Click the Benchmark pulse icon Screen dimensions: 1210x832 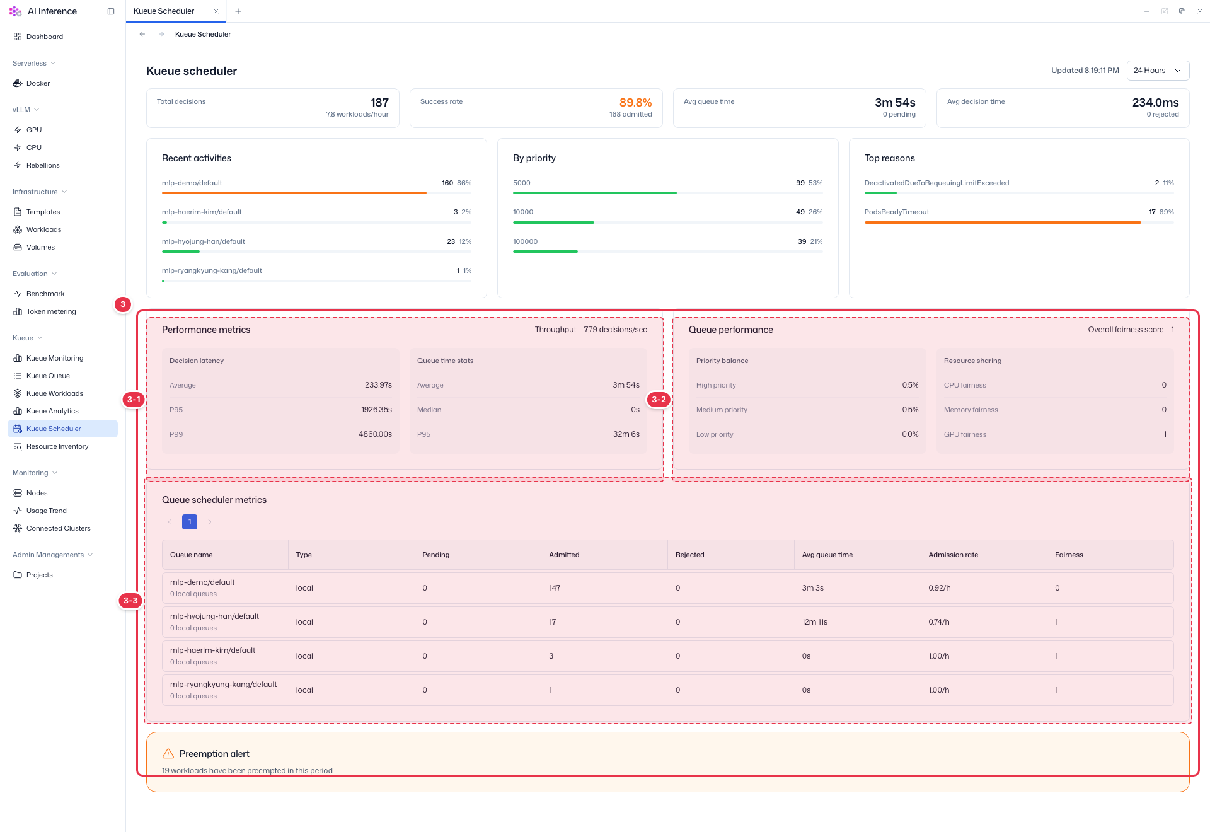[x=18, y=294]
